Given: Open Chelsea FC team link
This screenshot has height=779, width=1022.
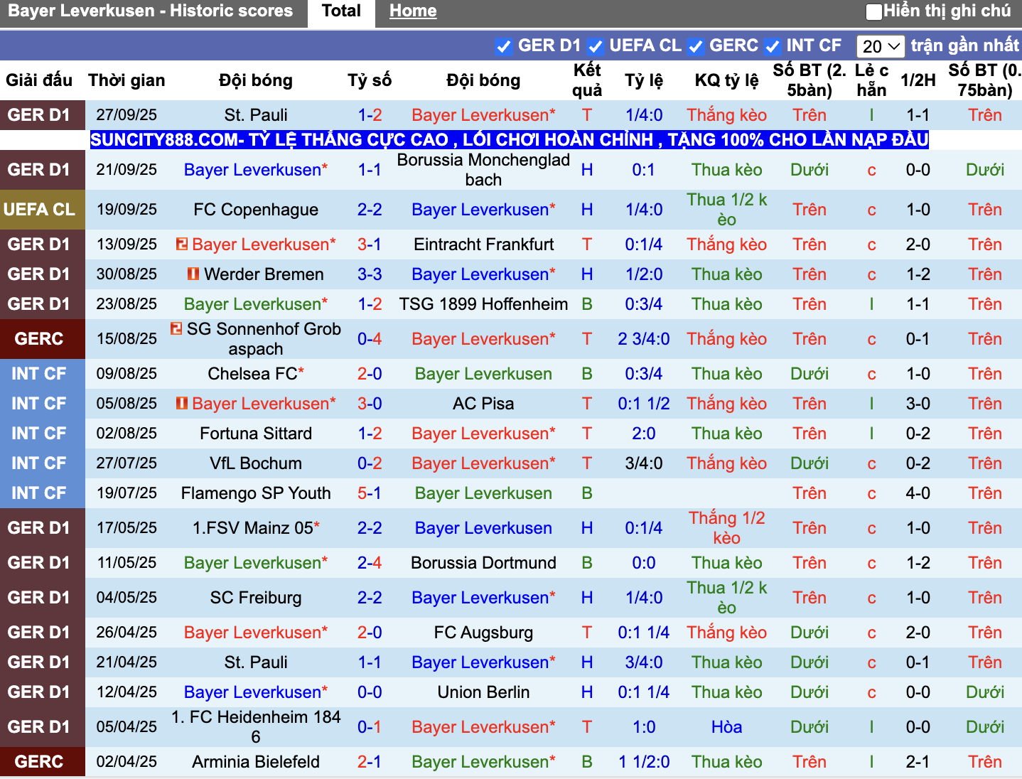Looking at the screenshot, I should tap(252, 374).
